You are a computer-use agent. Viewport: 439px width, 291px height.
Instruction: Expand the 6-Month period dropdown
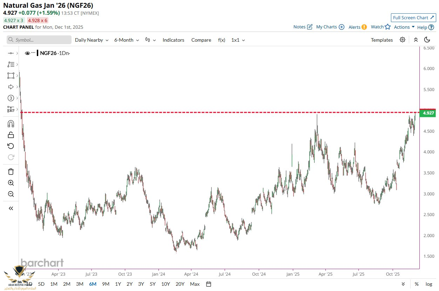(127, 40)
